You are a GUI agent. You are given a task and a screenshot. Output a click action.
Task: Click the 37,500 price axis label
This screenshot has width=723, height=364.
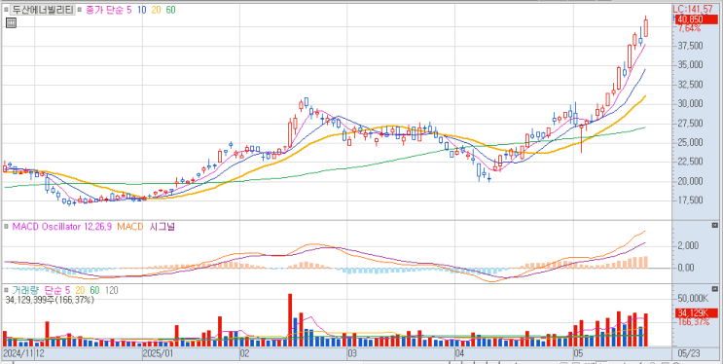pyautogui.click(x=690, y=46)
